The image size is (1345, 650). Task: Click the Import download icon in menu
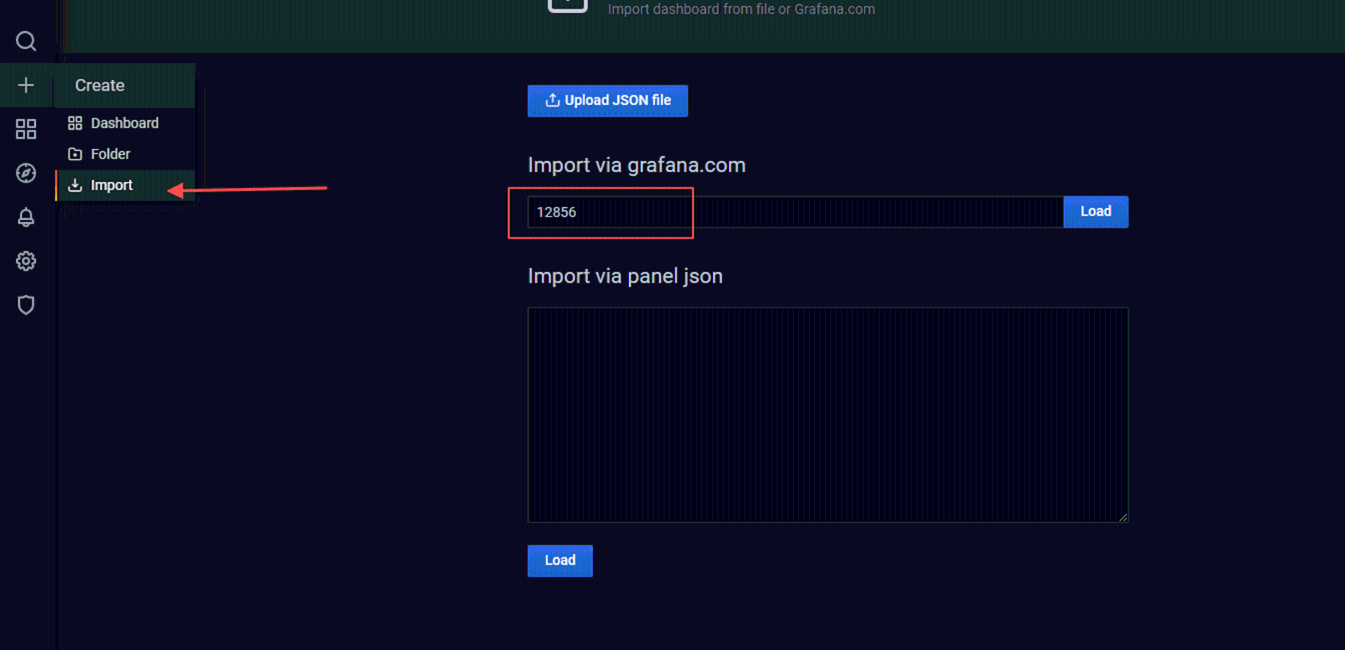coord(75,185)
